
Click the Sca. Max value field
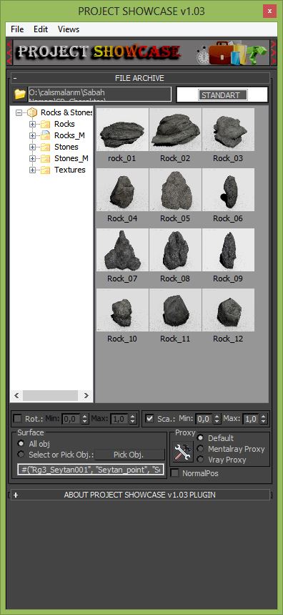click(251, 419)
